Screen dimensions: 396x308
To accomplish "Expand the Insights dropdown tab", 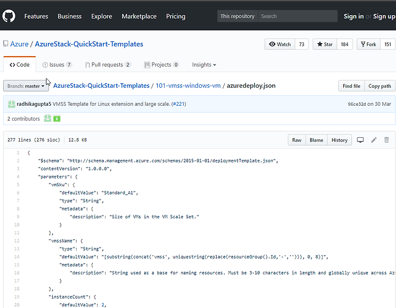I will (204, 65).
